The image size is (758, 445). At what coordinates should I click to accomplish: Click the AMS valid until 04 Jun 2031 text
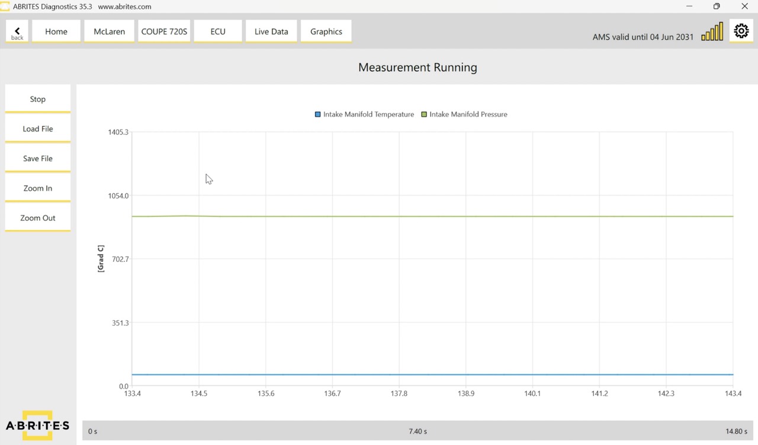point(643,37)
